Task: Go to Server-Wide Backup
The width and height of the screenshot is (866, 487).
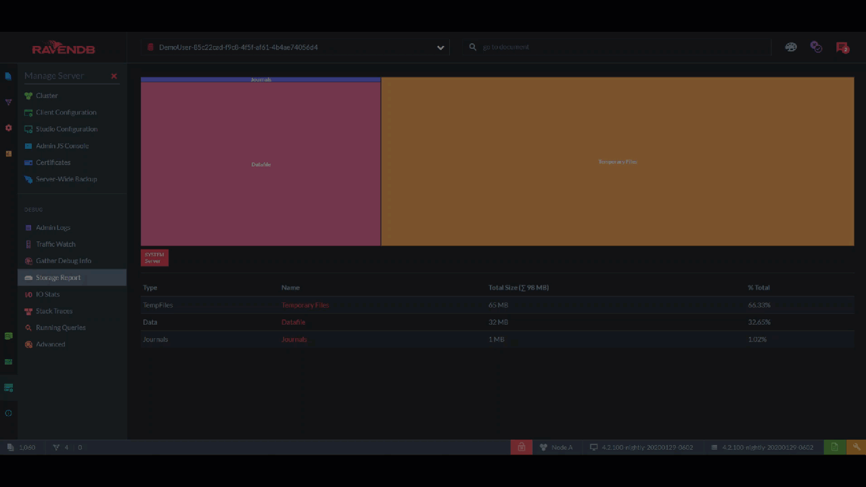Action: (x=66, y=179)
